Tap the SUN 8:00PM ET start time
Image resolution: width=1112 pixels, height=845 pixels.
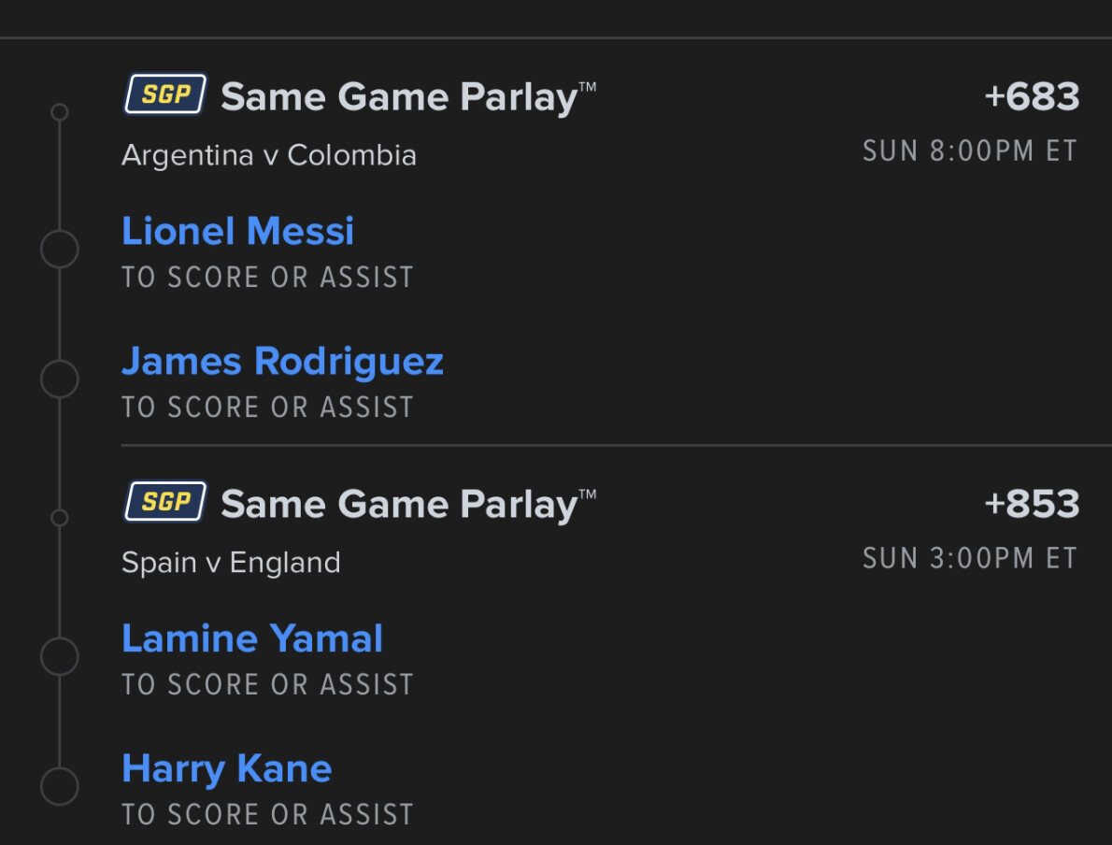(970, 151)
